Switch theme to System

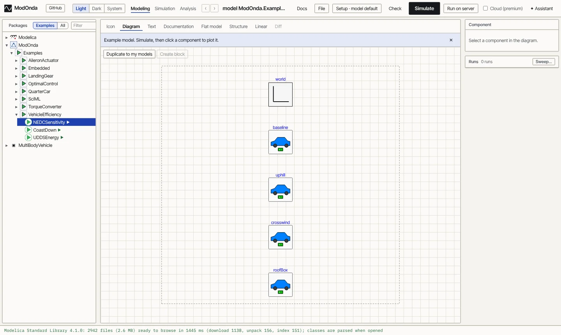(115, 9)
